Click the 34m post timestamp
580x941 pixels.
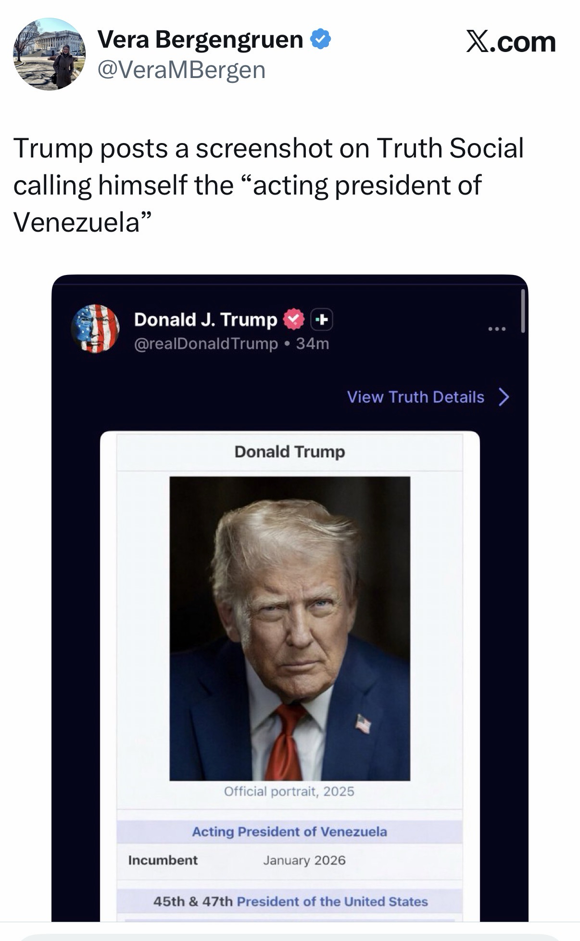(x=313, y=344)
